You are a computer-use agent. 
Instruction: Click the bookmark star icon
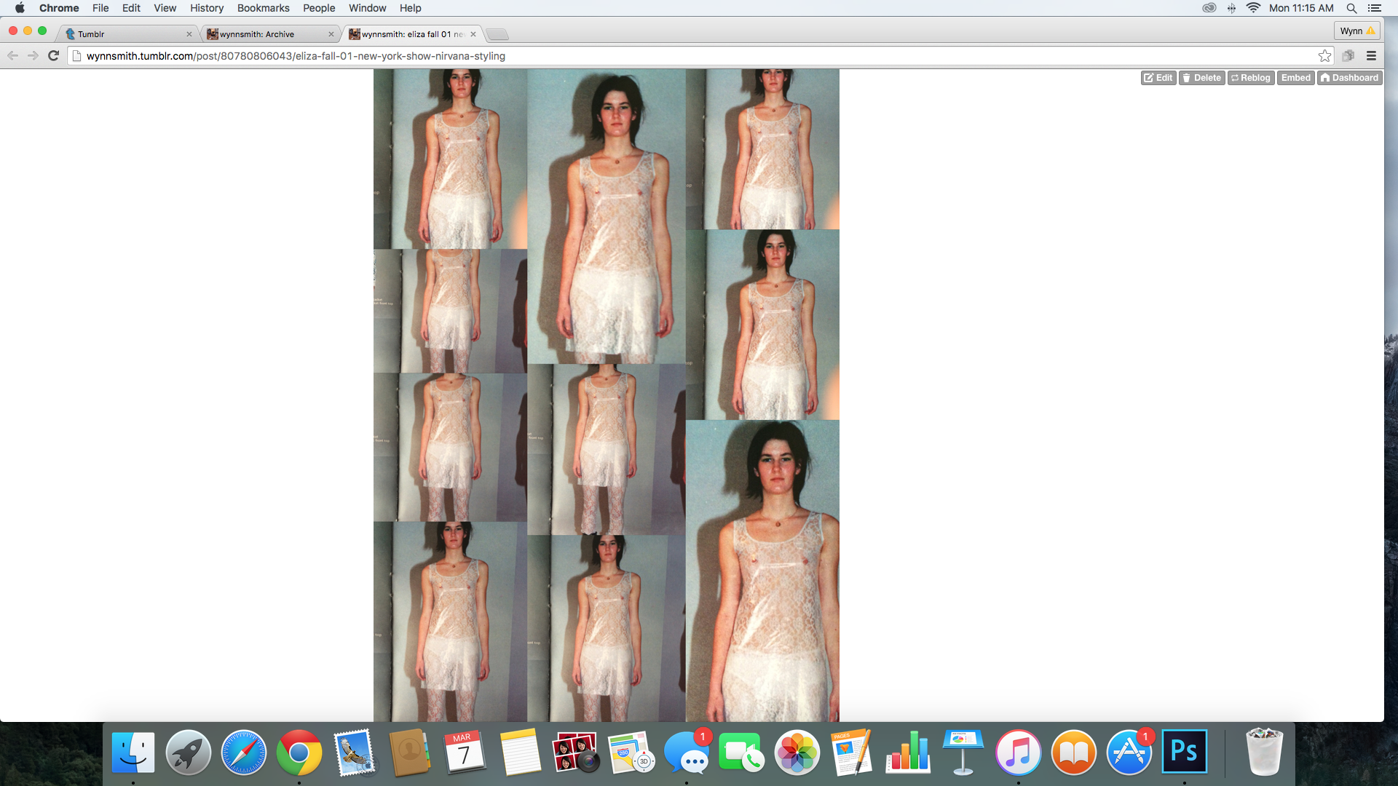[1324, 56]
